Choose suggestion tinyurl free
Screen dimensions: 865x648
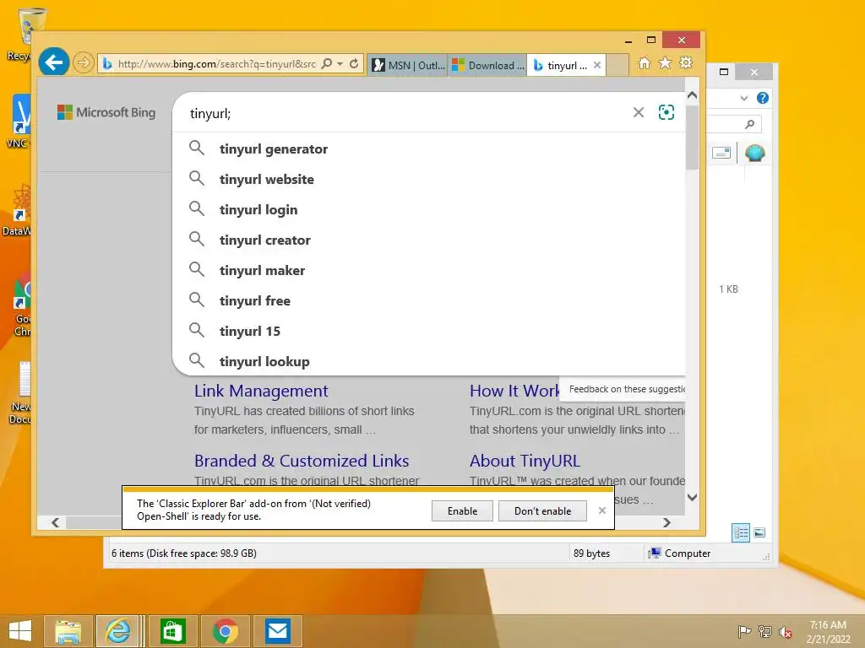pyautogui.click(x=428, y=300)
